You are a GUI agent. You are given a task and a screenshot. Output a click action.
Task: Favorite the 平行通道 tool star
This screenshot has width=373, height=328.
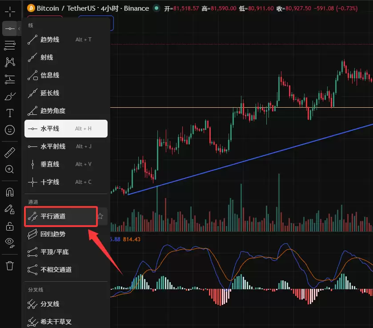pyautogui.click(x=100, y=216)
